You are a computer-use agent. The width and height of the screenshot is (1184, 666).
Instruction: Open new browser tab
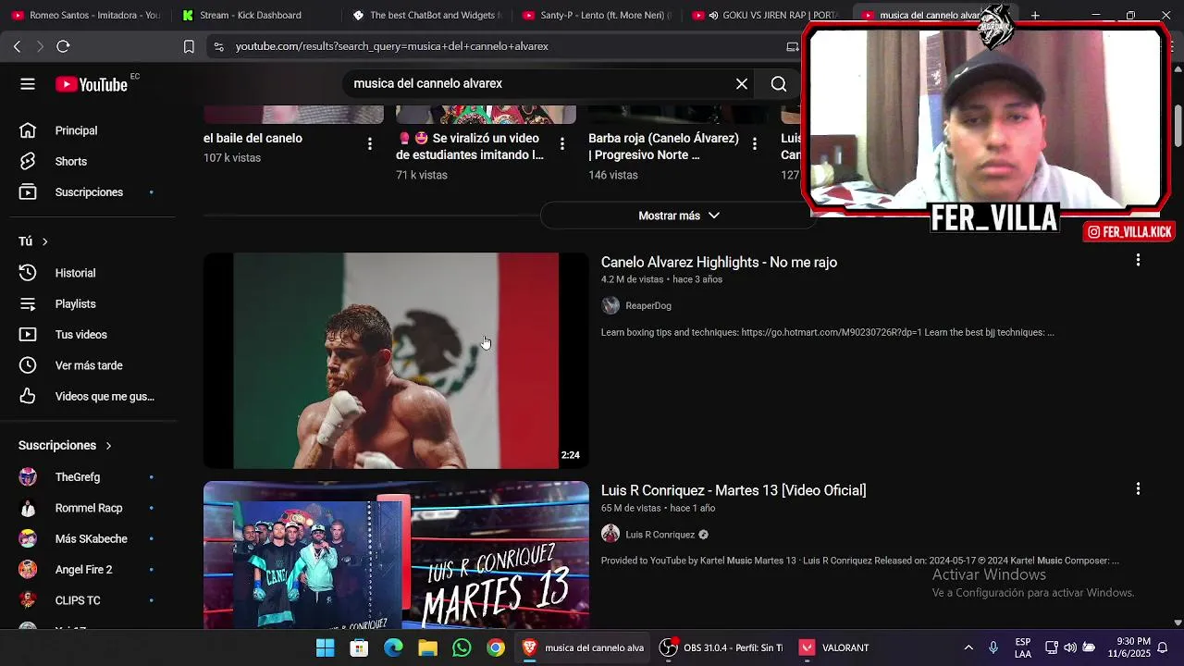tap(1035, 15)
